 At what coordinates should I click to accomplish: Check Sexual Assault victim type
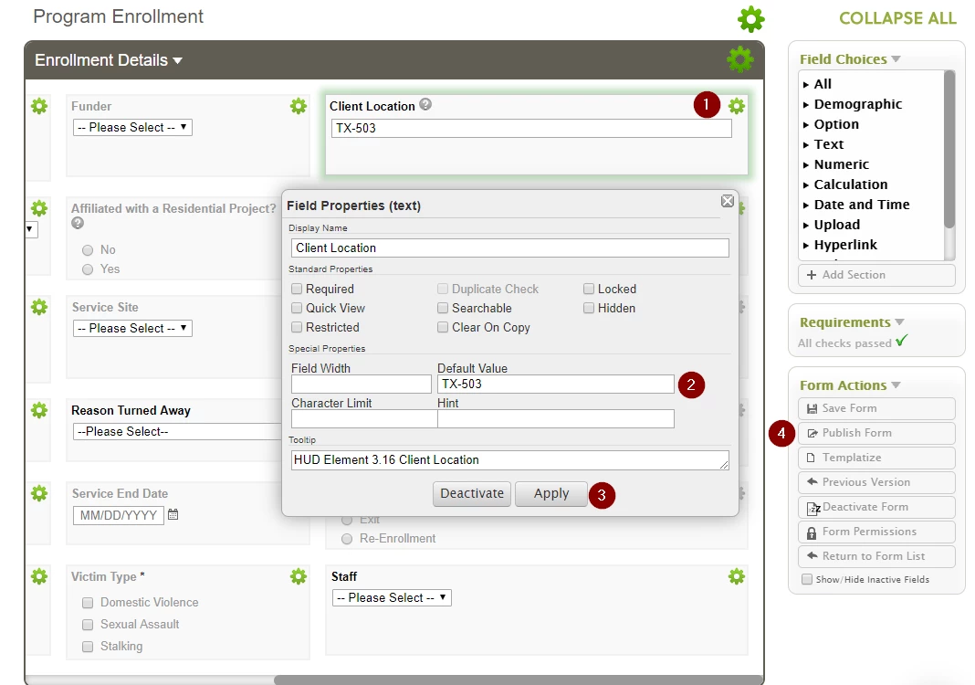click(88, 625)
